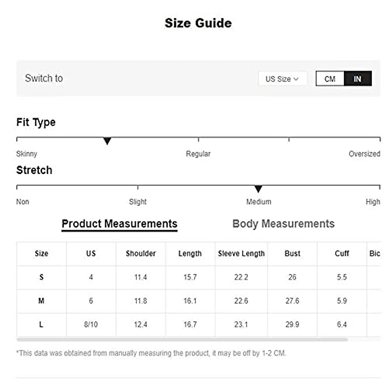Image resolution: width=388 pixels, height=388 pixels.
Task: Switch units to CM
Action: click(x=330, y=79)
